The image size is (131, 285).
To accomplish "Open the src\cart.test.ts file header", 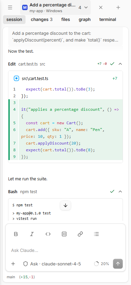I will tap(65, 79).
